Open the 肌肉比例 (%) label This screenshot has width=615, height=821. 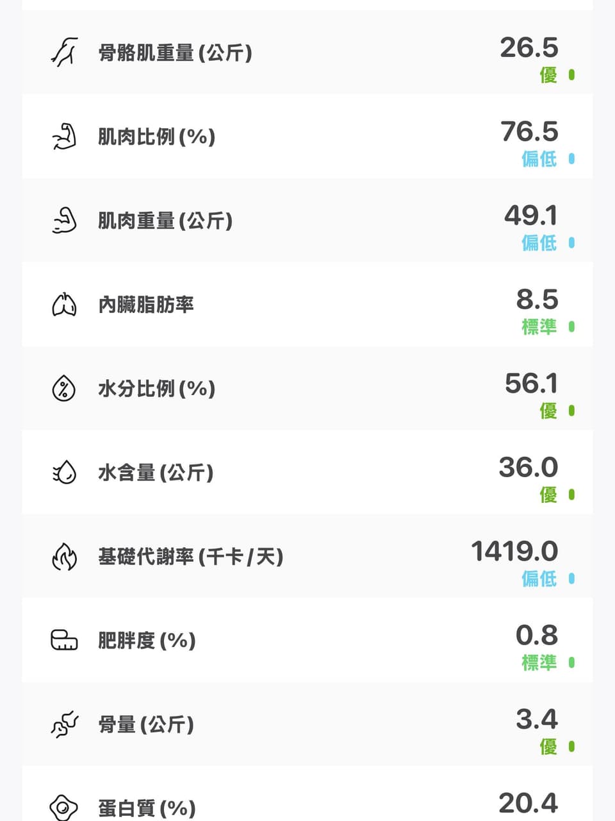156,137
